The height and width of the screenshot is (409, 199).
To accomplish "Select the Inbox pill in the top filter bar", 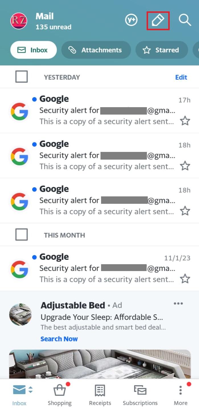I will (33, 50).
